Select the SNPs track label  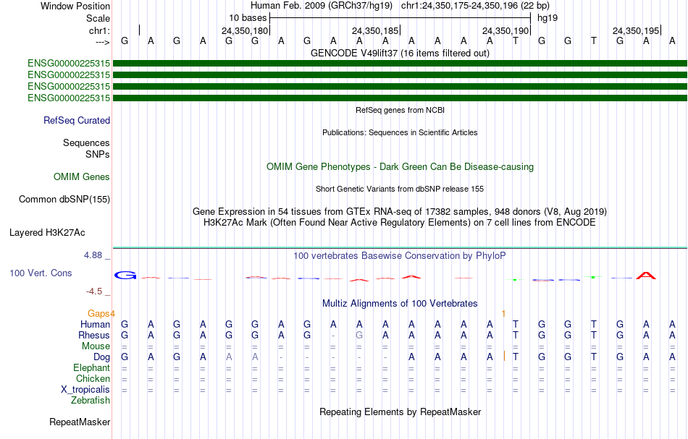point(98,154)
